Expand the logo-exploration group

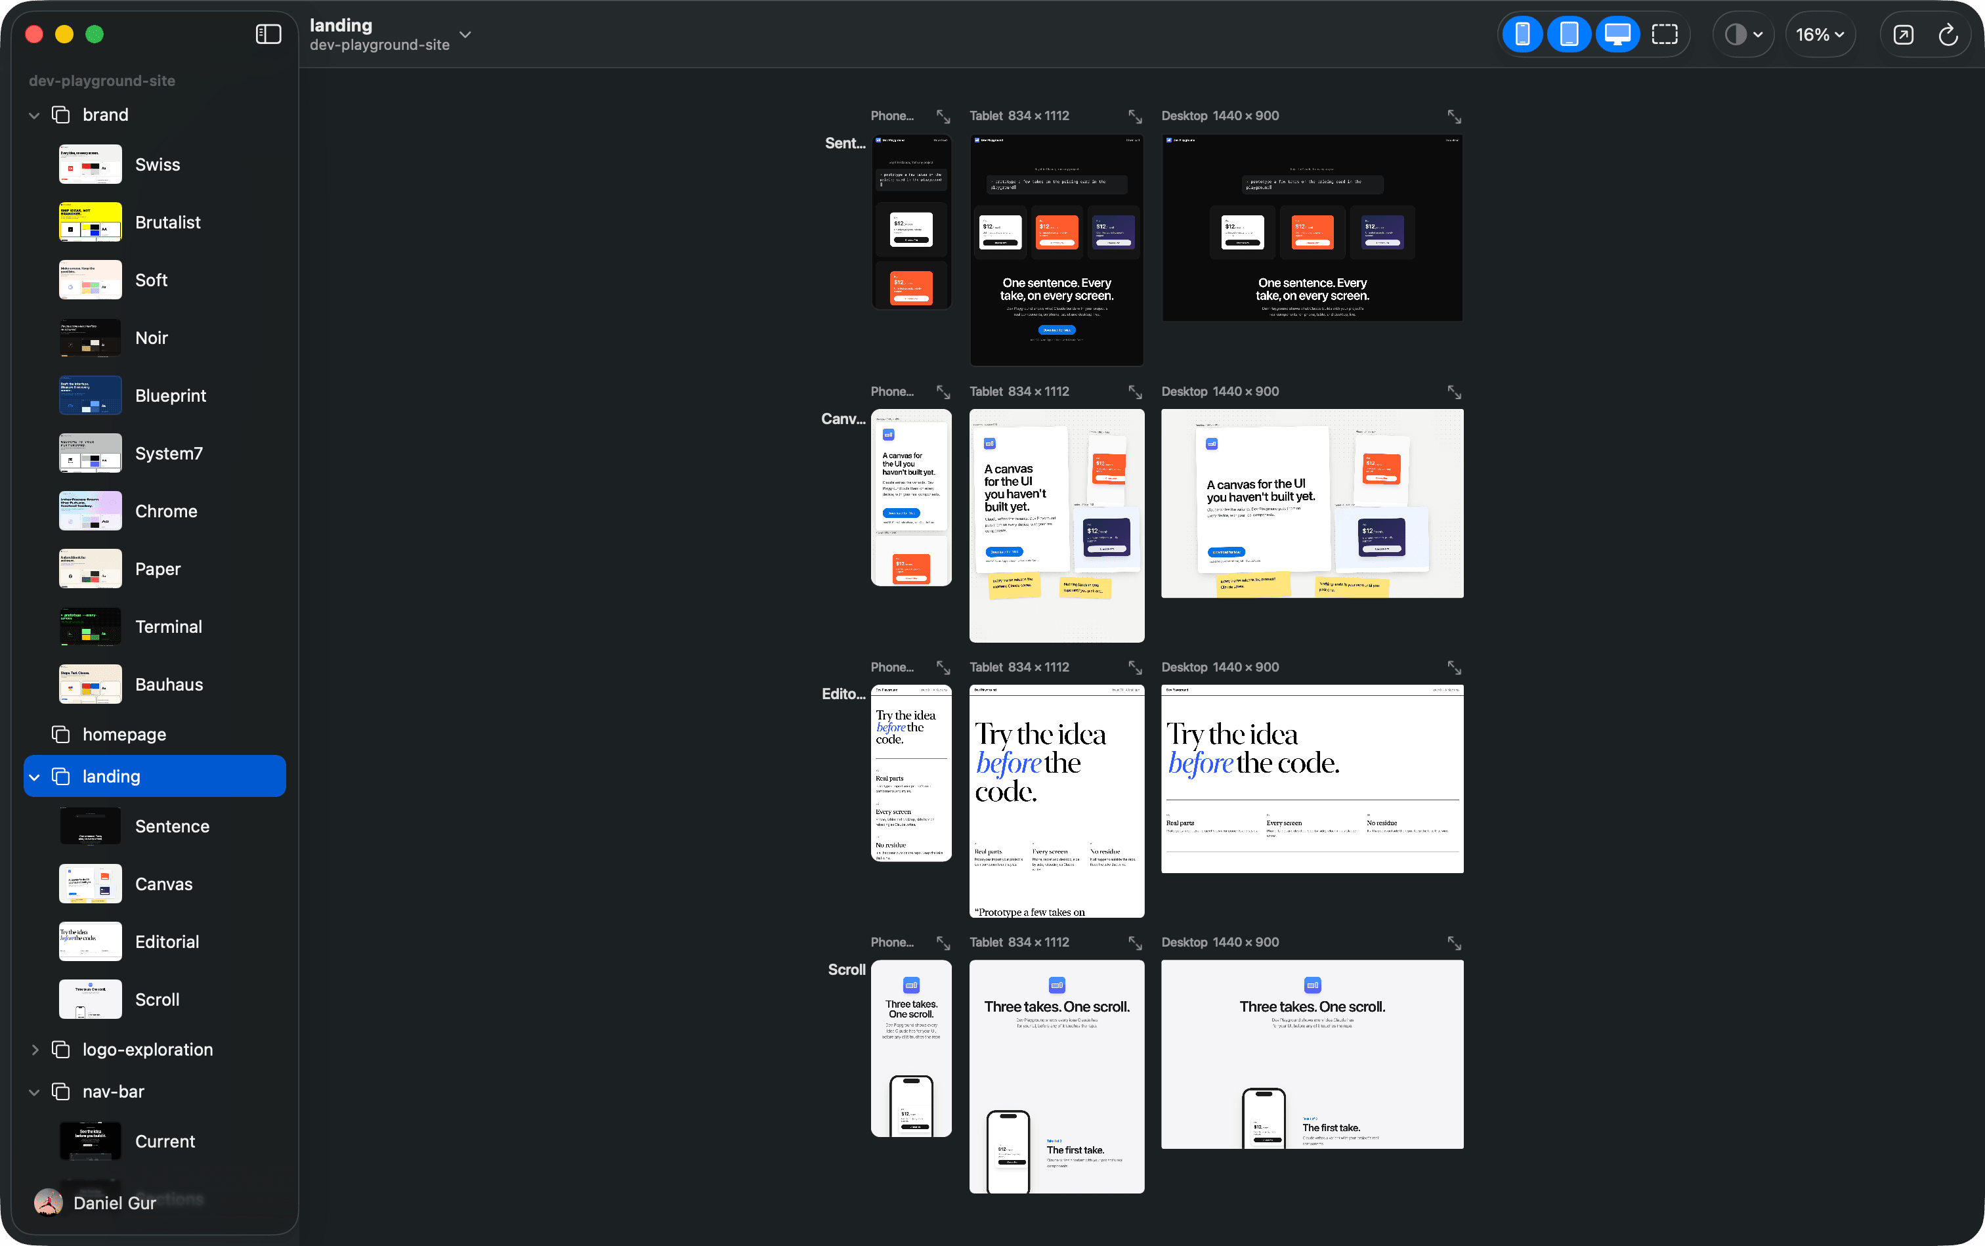coord(35,1049)
